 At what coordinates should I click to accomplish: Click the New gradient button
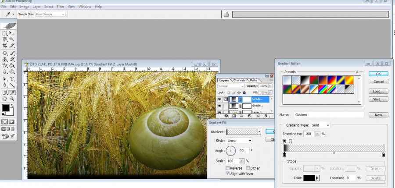point(378,115)
